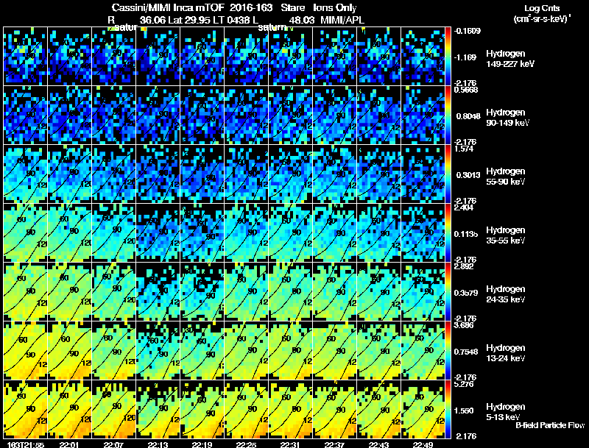Click the B-field Particle Flow text
The height and width of the screenshot is (448, 589).
[x=550, y=425]
